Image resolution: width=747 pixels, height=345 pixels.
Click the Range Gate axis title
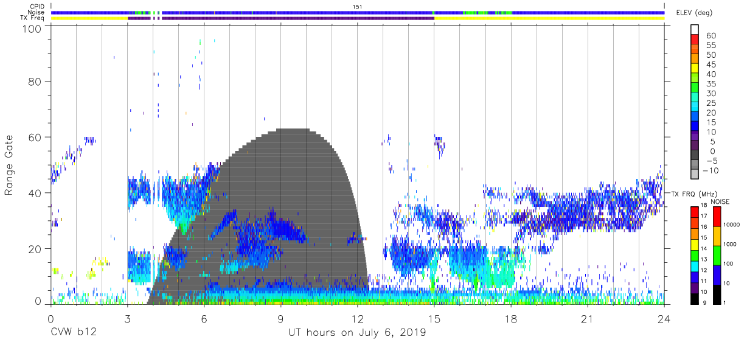tap(9, 165)
